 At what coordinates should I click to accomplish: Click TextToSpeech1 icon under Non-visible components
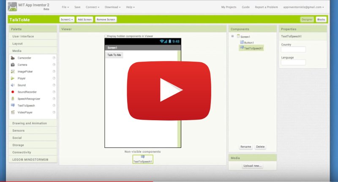[x=143, y=157]
